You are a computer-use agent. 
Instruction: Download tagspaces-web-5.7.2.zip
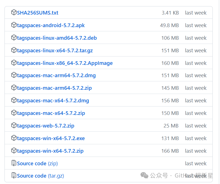click(46, 126)
